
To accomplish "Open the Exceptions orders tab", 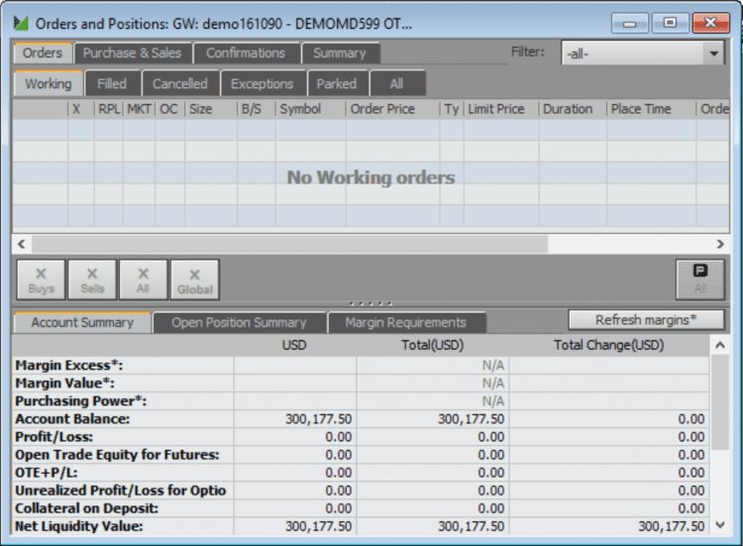I will [262, 84].
